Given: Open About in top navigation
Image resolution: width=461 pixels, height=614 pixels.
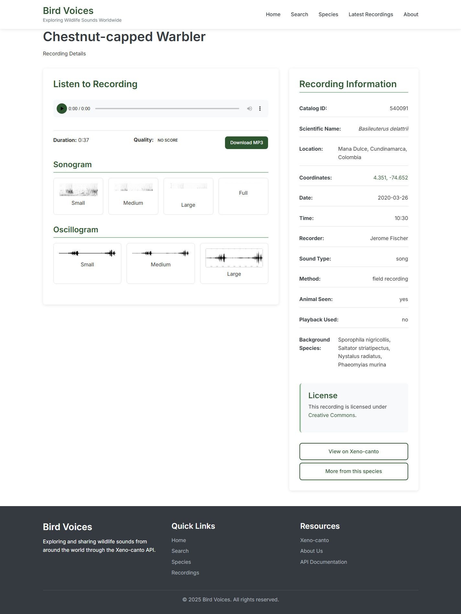Looking at the screenshot, I should (411, 14).
